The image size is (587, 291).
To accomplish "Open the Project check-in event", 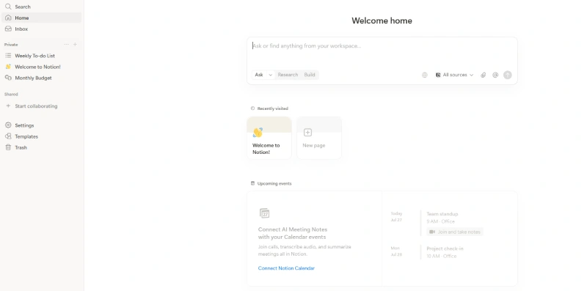I will pyautogui.click(x=445, y=248).
